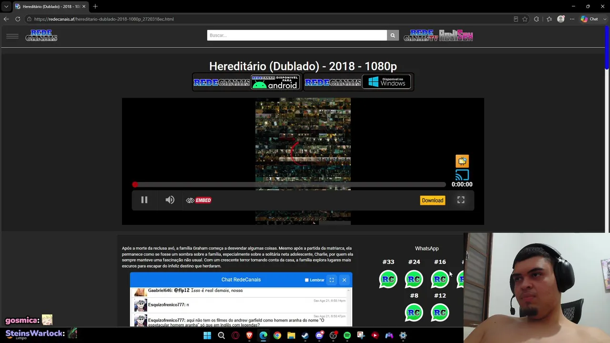Open immersive reader view icon

pyautogui.click(x=516, y=19)
